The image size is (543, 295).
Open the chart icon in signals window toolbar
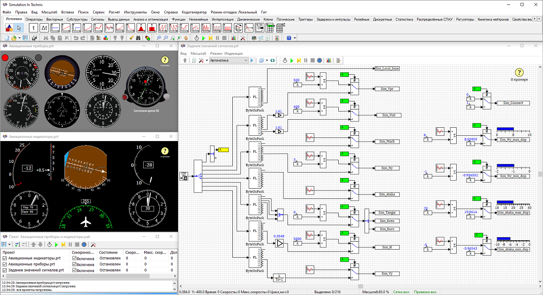[329, 60]
